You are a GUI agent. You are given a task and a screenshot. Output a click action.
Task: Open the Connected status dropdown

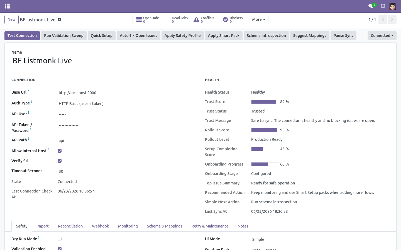point(382,36)
